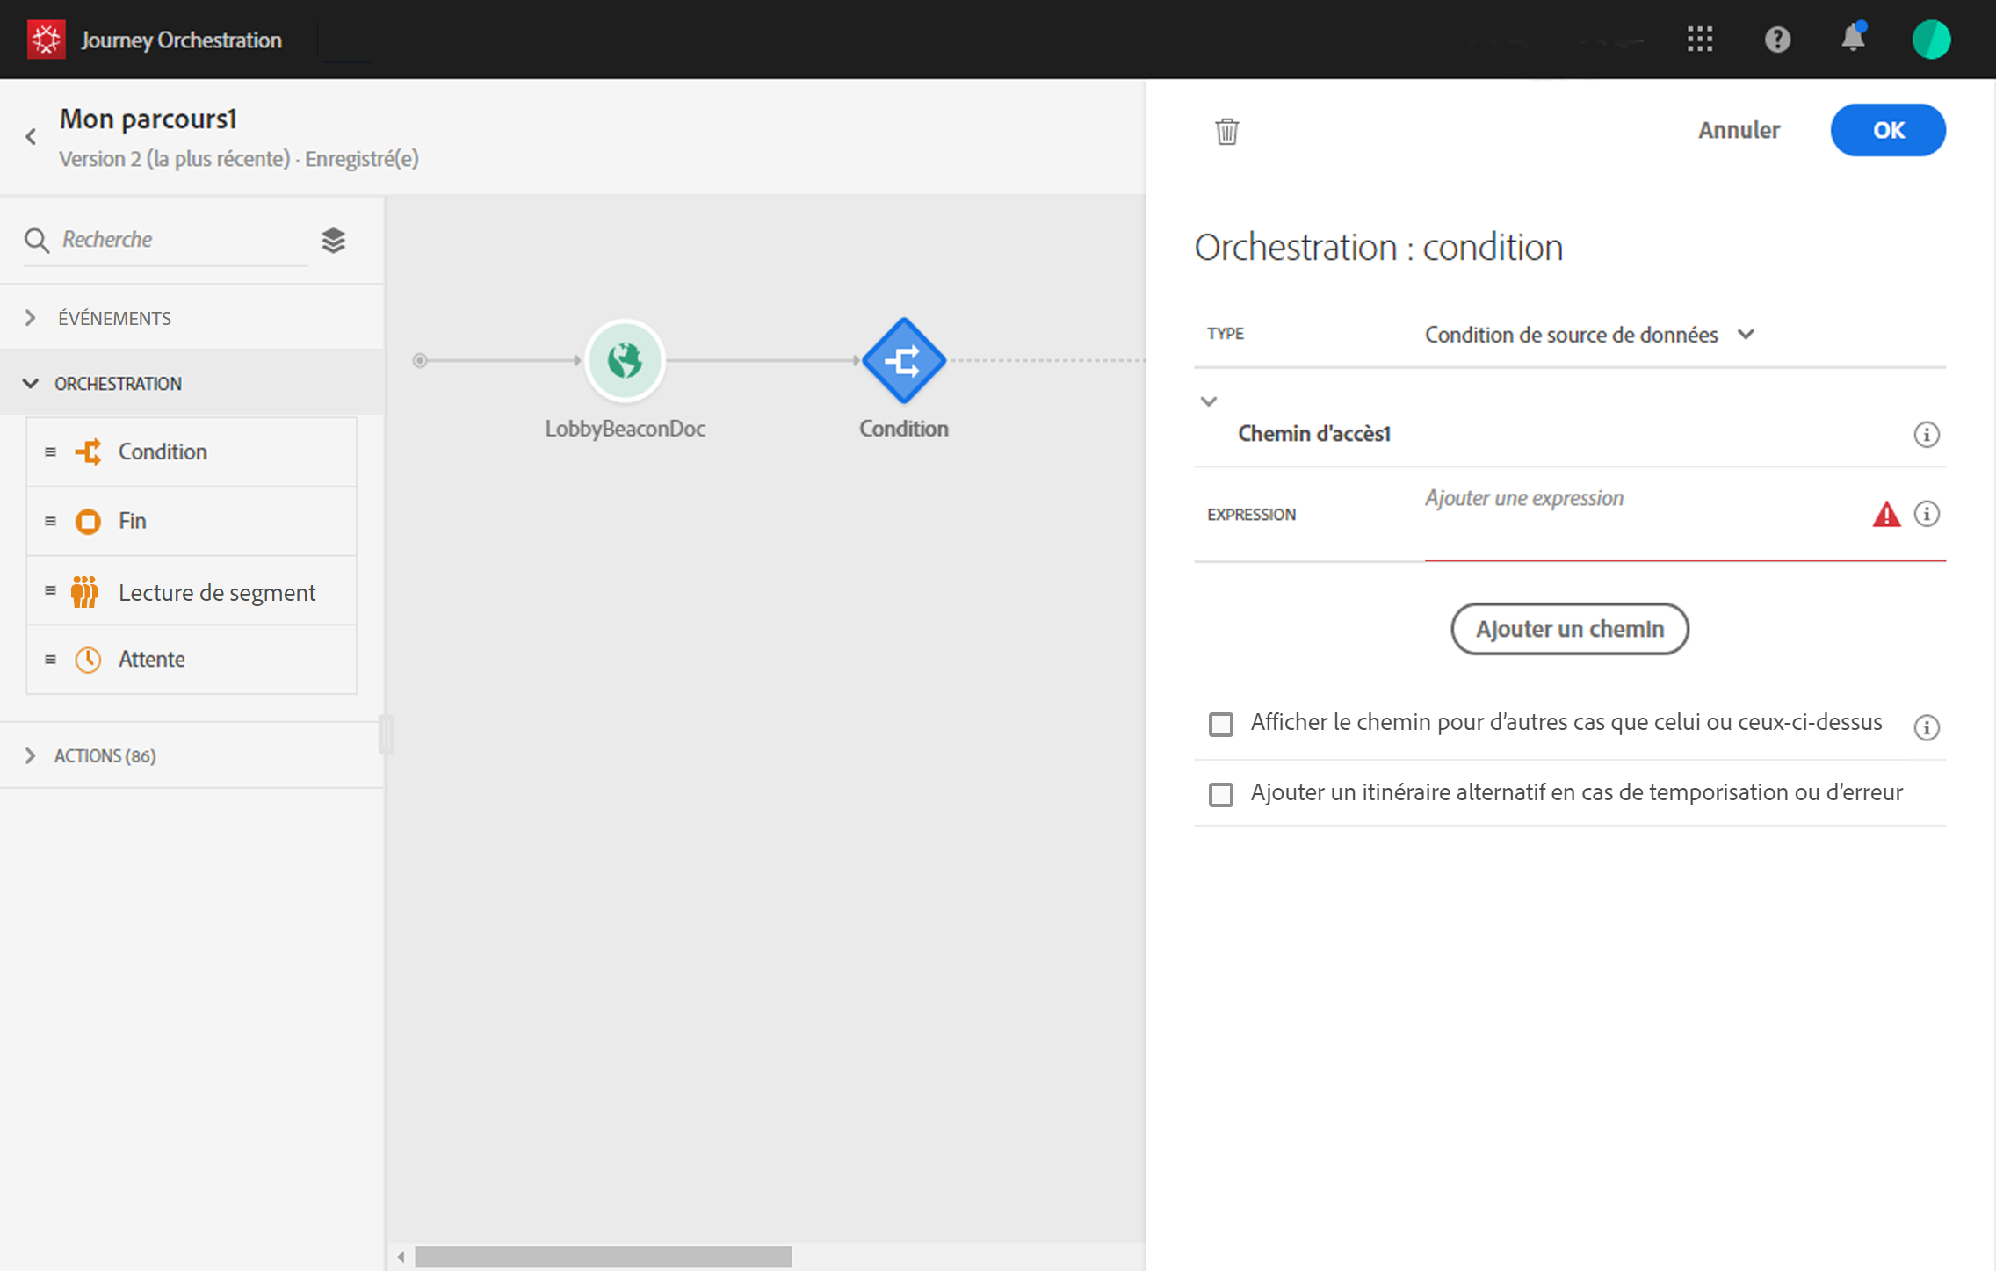
Task: Check Ajouter un itinéraire alternatif option
Action: click(x=1220, y=794)
